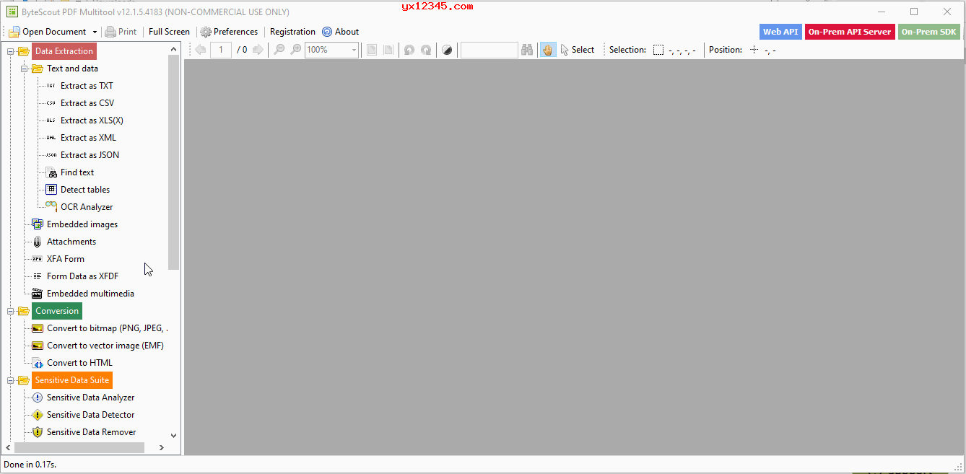Activate the rectangular Selection tool
This screenshot has height=474, width=966.
coord(658,50)
